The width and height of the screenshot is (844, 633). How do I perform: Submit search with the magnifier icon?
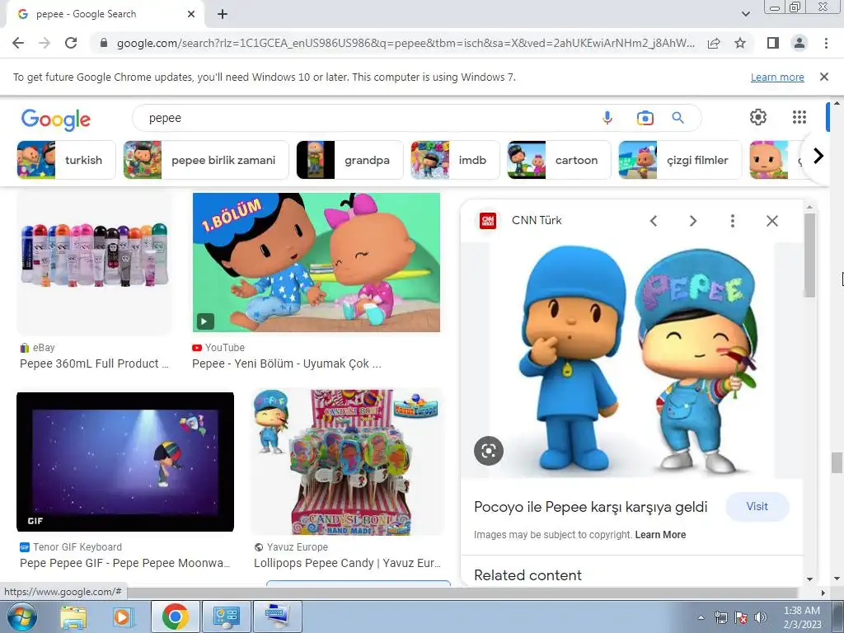tap(678, 118)
